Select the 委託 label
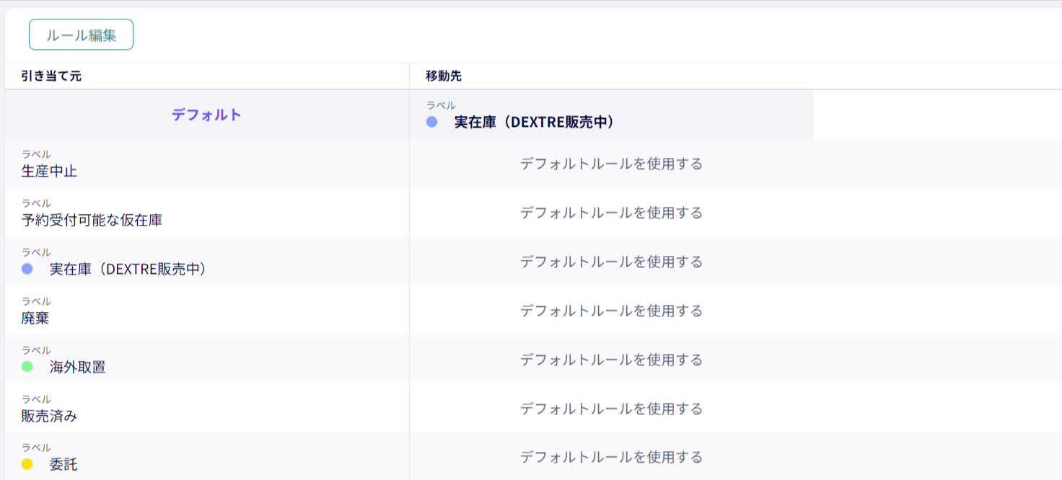This screenshot has height=480, width=1062. tap(63, 465)
